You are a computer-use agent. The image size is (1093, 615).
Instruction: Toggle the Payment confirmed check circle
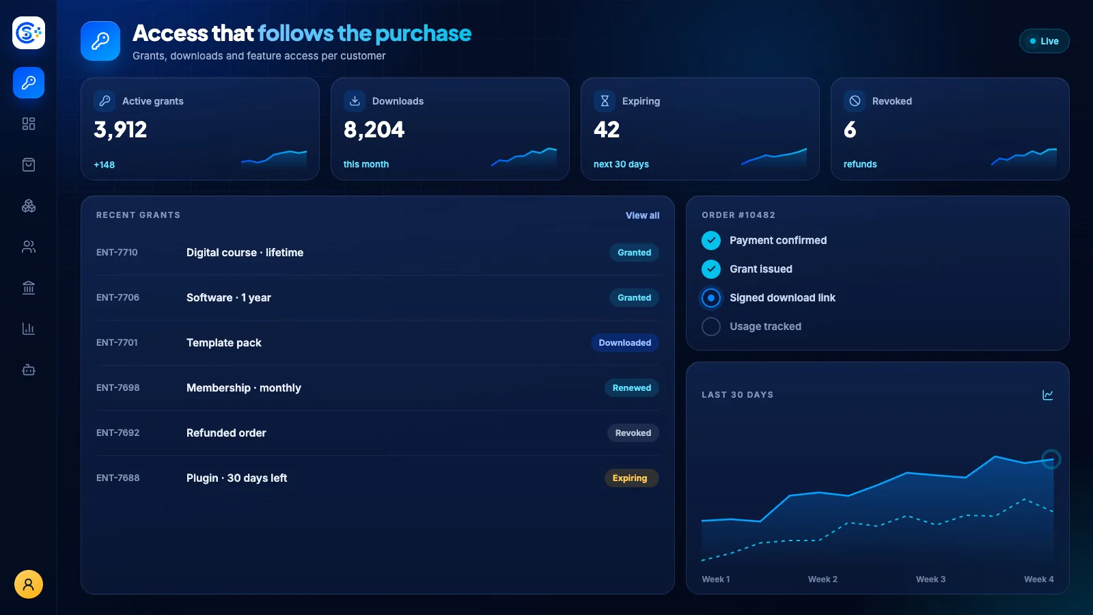click(711, 241)
